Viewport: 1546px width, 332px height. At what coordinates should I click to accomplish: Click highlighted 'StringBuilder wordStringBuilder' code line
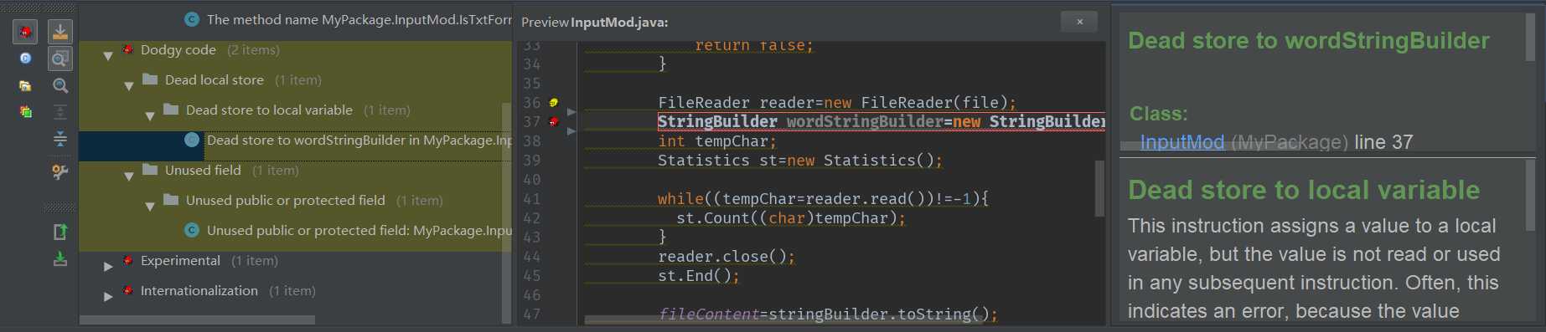(881, 122)
